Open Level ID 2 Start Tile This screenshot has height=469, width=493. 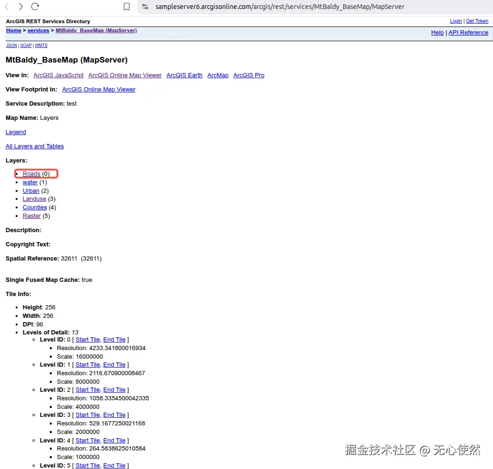coord(88,390)
